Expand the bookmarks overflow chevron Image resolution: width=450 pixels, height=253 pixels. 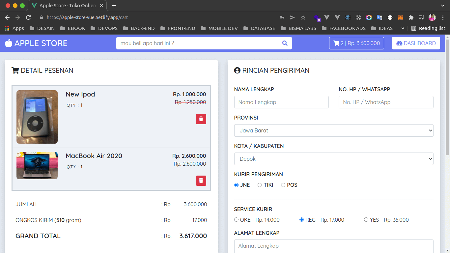pos(403,28)
